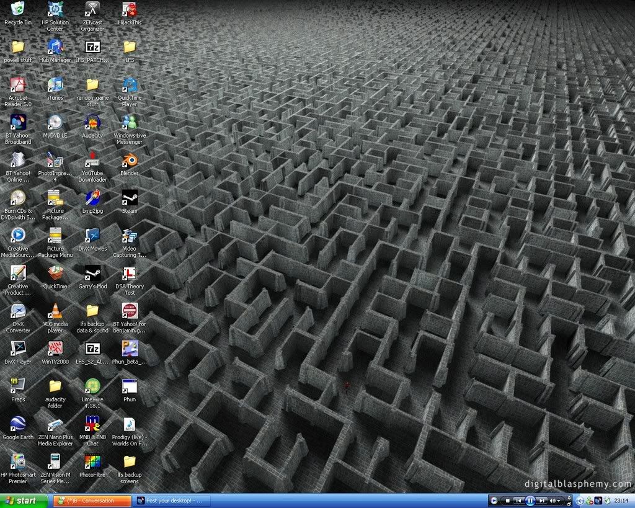Open Google Earth desktop icon
This screenshot has height=508, width=635.
(18, 424)
